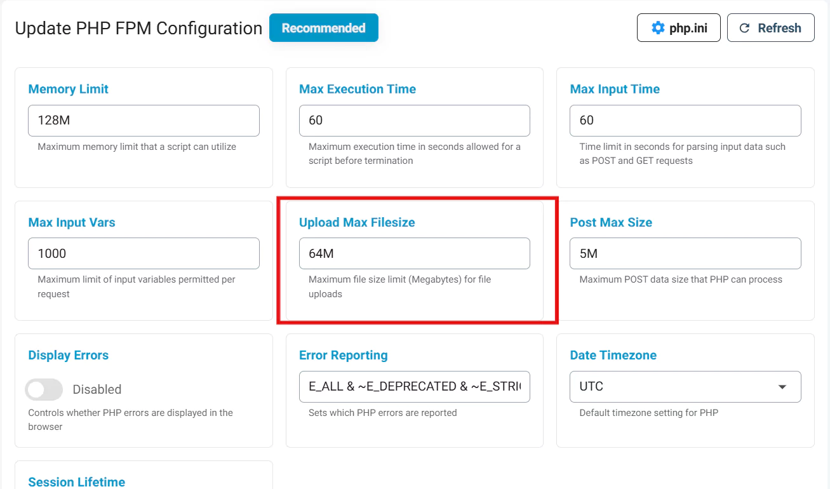Click the Session Lifetime heading
The height and width of the screenshot is (489, 830).
(x=77, y=482)
